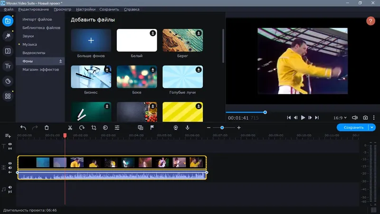This screenshot has width=380, height=214.
Task: Select Видеоклипы category
Action: click(34, 53)
